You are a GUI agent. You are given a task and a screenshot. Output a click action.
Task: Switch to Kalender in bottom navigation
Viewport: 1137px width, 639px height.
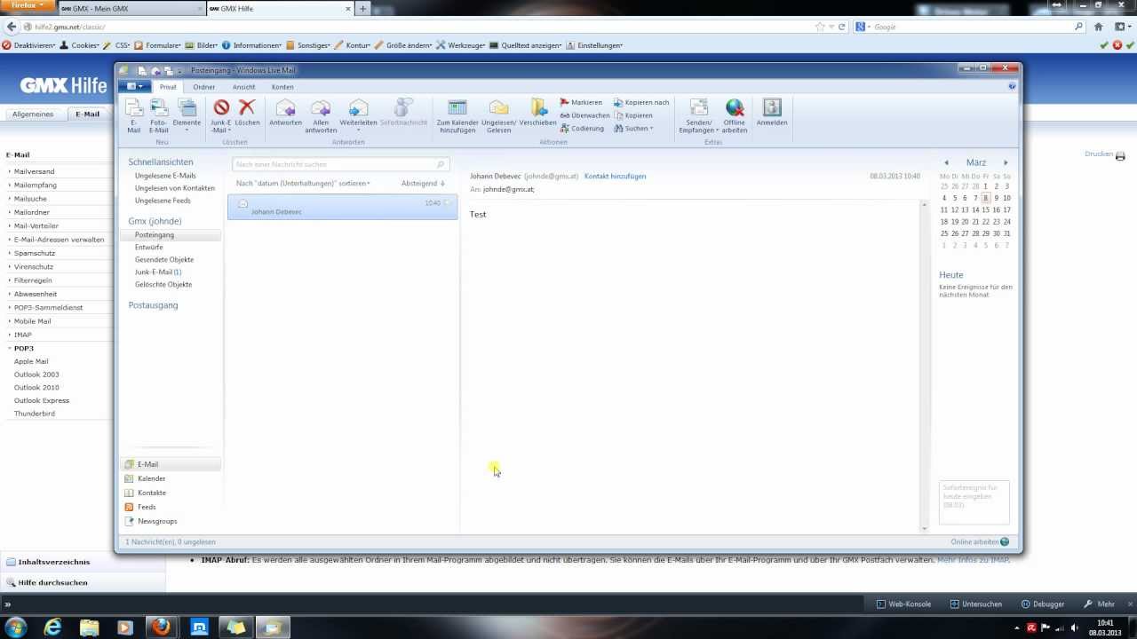(x=151, y=478)
